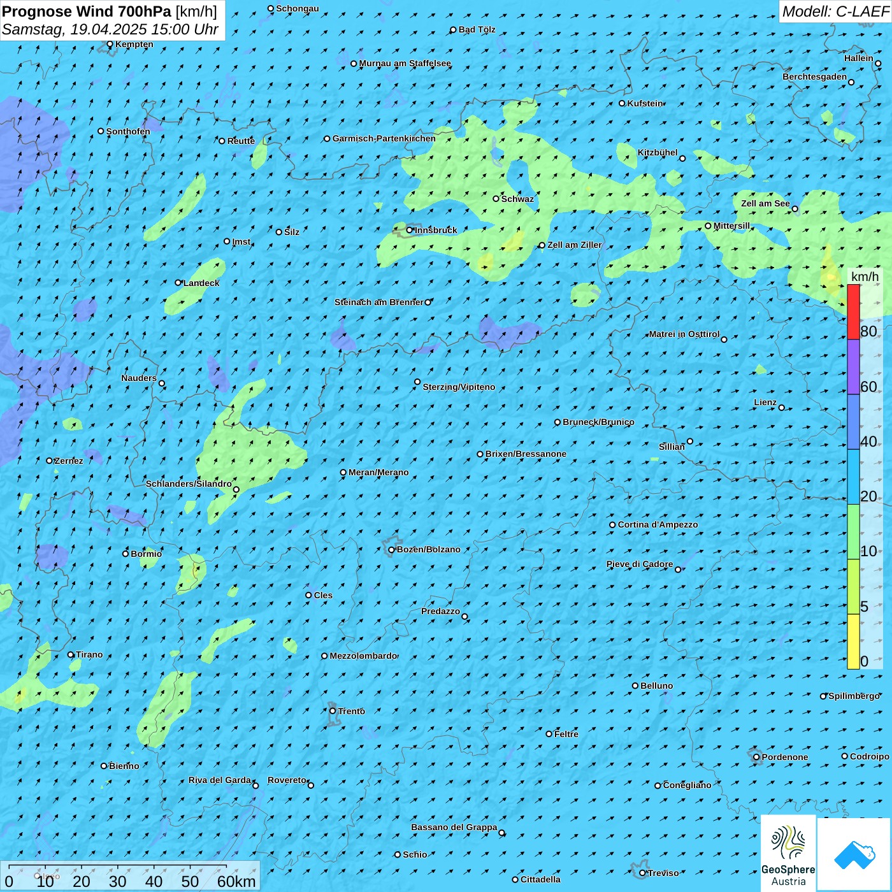Click the Bozen/Bolzano city marker
Image resolution: width=892 pixels, height=892 pixels.
(x=391, y=550)
